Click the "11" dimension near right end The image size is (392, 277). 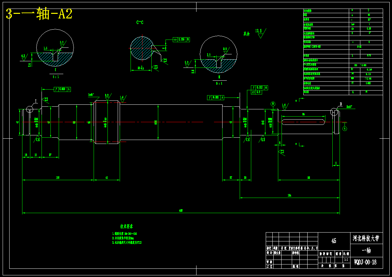[x=336, y=163]
